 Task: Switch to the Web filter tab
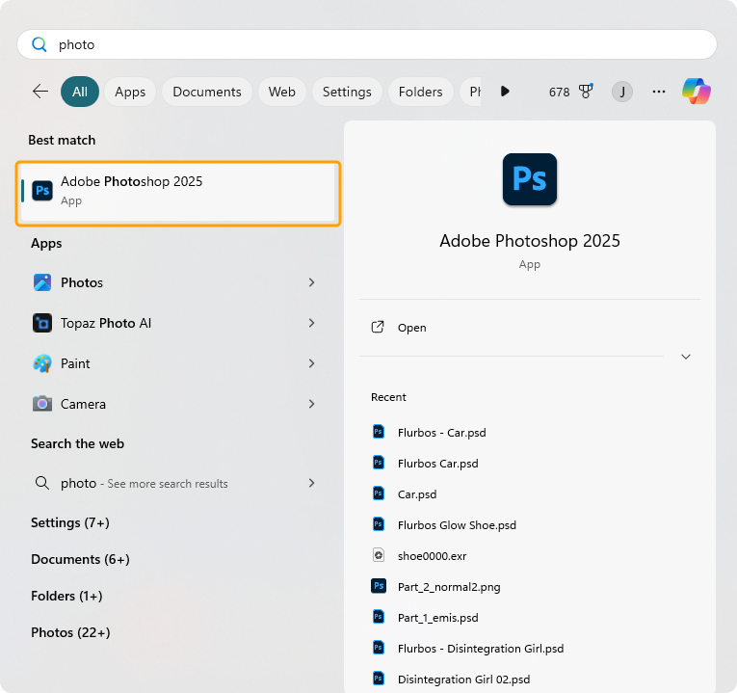(282, 92)
